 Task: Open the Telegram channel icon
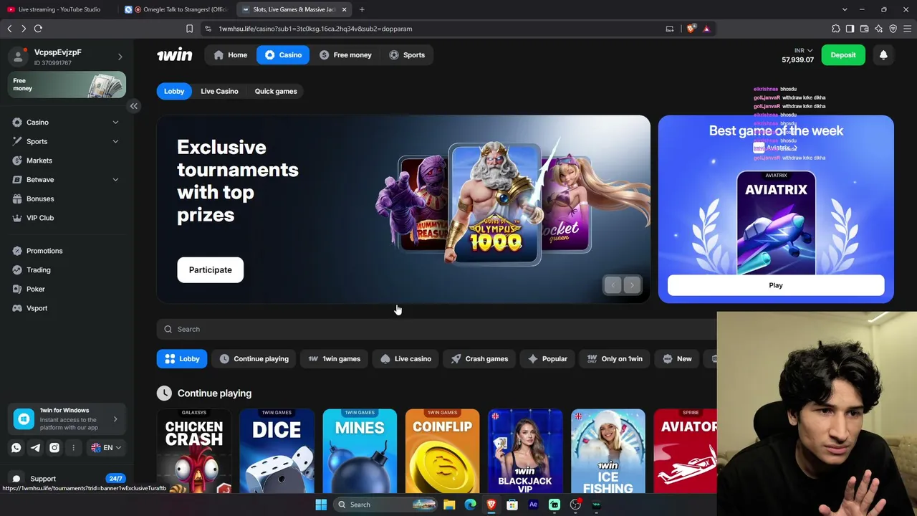click(35, 448)
